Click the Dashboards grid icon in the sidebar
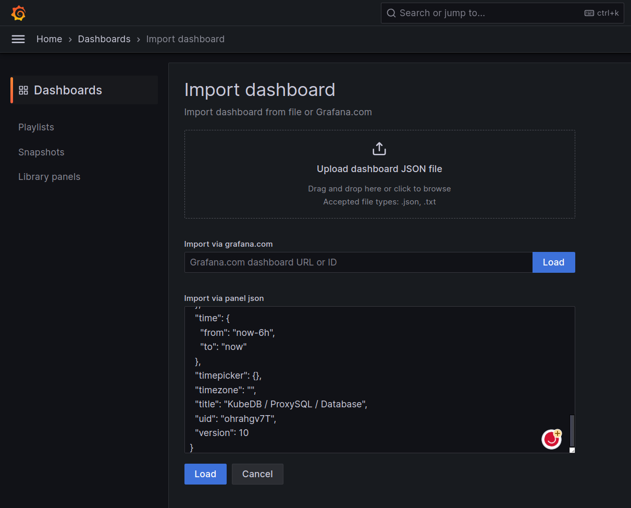This screenshot has width=631, height=508. (23, 90)
